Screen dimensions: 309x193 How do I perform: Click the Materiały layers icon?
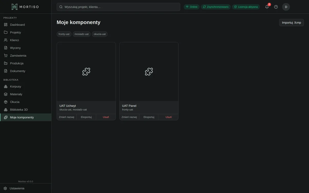(x=6, y=94)
